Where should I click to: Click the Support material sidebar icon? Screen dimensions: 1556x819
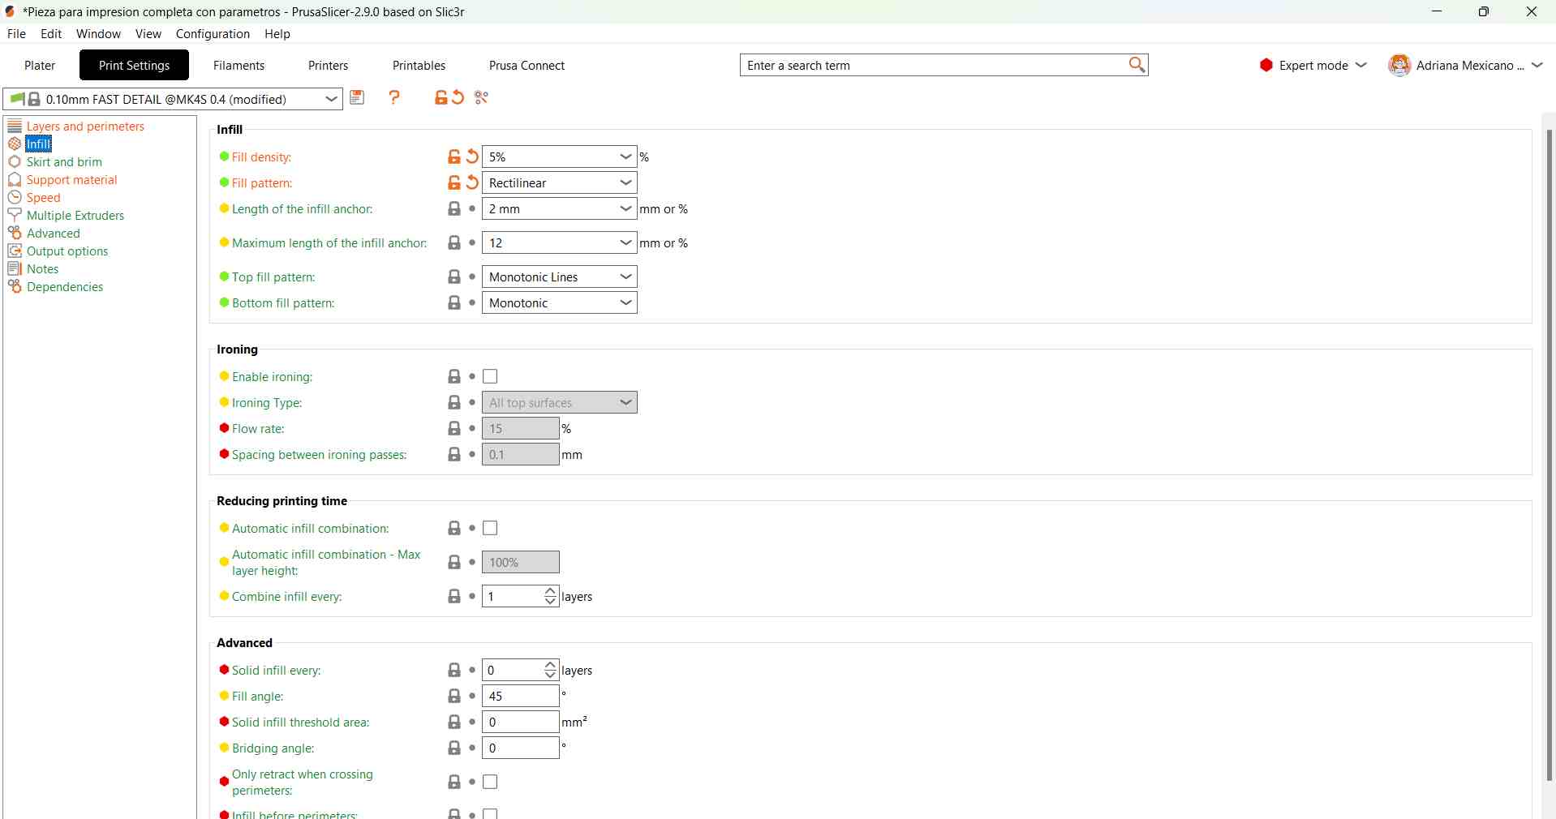(x=15, y=180)
